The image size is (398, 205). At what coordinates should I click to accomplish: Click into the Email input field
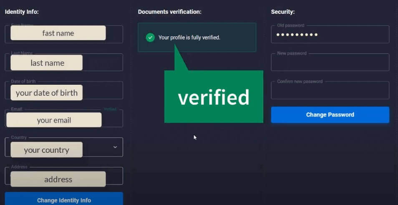pos(112,119)
